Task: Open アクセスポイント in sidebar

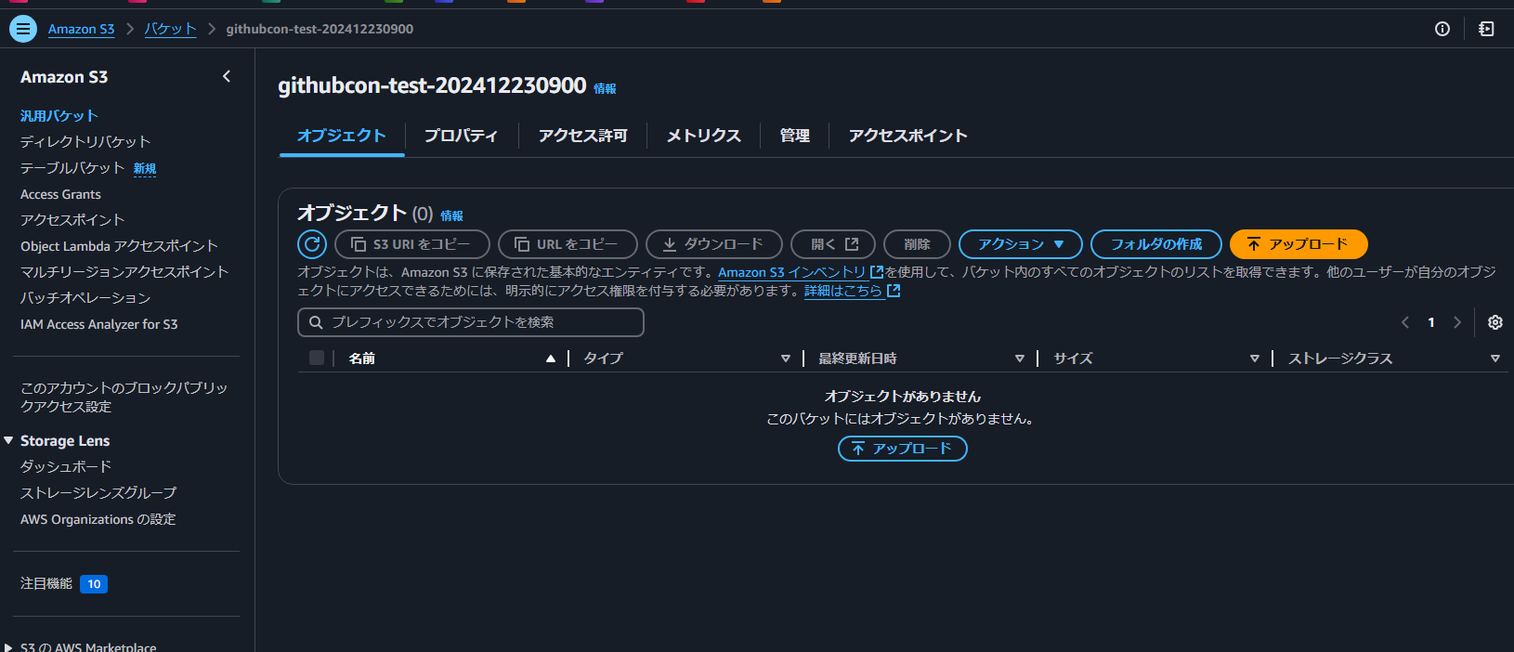Action: (72, 220)
